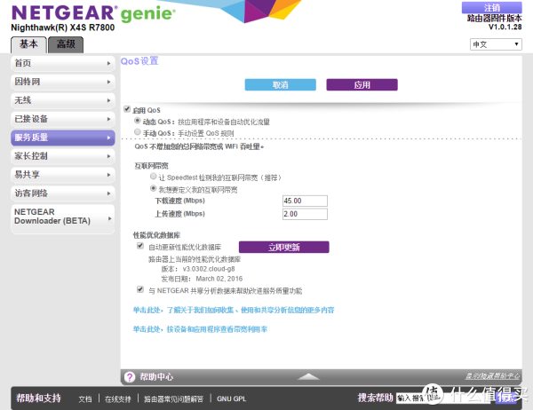Click the QoS设置 page title
The width and height of the screenshot is (533, 410).
[139, 61]
